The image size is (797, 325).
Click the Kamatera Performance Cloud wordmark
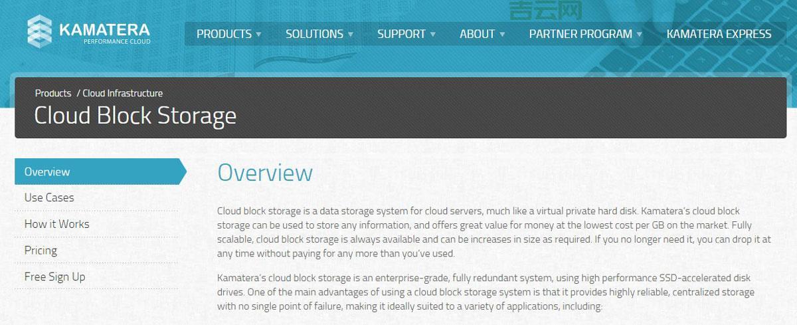click(104, 33)
